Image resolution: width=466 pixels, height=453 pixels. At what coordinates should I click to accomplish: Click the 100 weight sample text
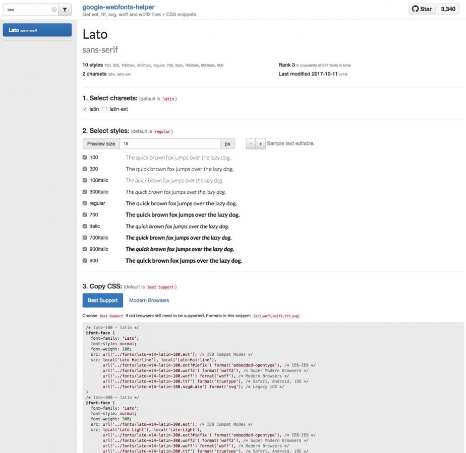178,158
